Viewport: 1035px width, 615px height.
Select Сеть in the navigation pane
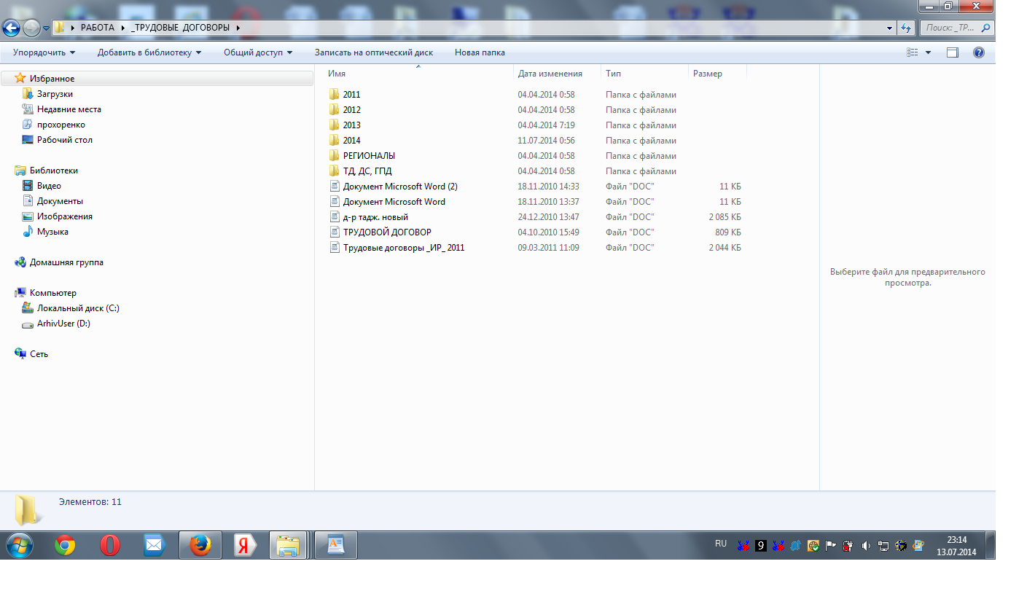click(x=39, y=354)
